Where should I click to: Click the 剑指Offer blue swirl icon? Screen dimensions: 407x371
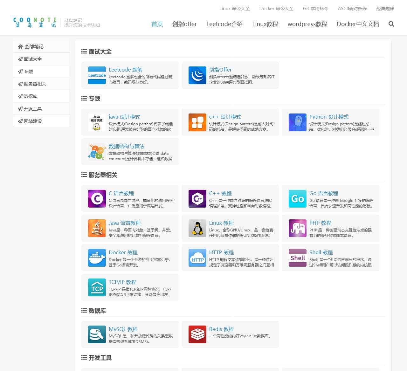(197, 75)
